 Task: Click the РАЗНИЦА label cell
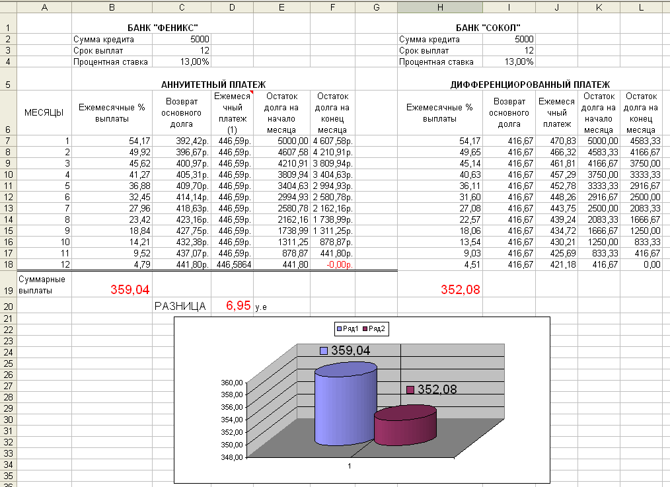click(182, 306)
